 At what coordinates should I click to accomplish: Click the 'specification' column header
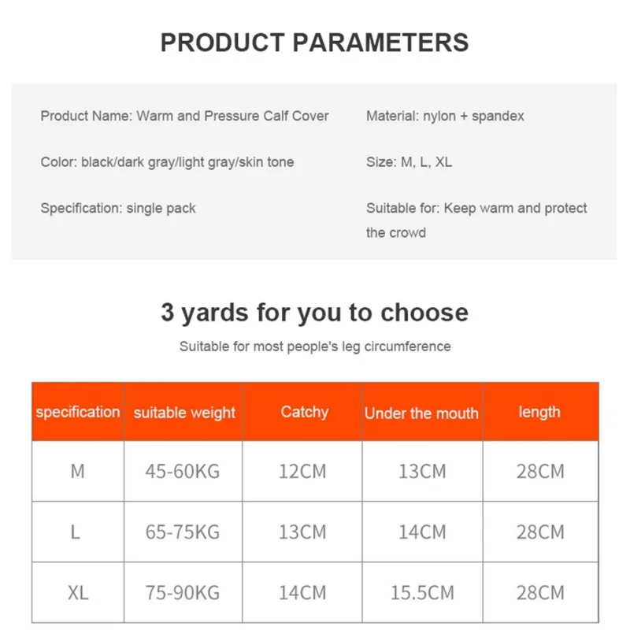(x=78, y=412)
